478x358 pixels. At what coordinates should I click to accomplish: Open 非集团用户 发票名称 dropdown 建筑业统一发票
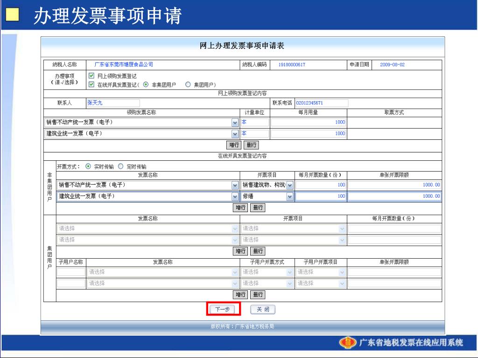148,196
